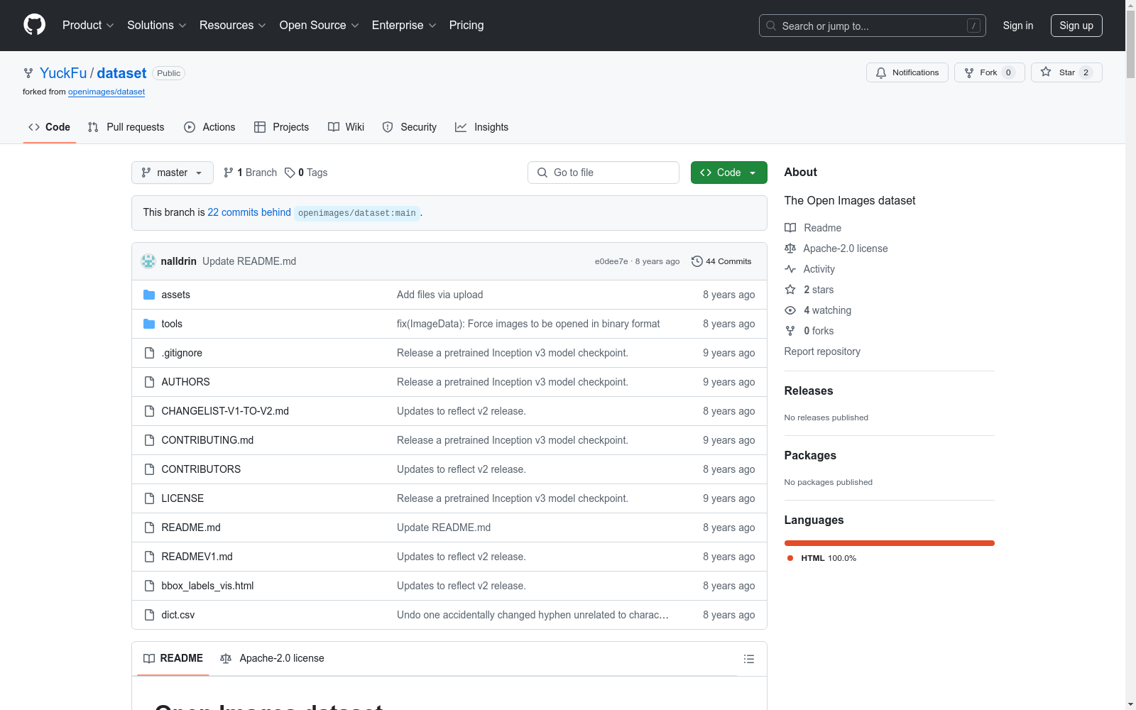Image resolution: width=1136 pixels, height=710 pixels.
Task: Open the Insights tab
Action: click(x=482, y=127)
